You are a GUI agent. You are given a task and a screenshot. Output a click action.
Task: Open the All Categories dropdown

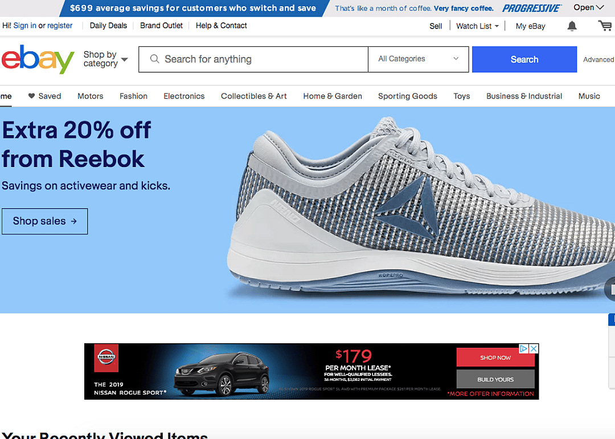pyautogui.click(x=418, y=59)
